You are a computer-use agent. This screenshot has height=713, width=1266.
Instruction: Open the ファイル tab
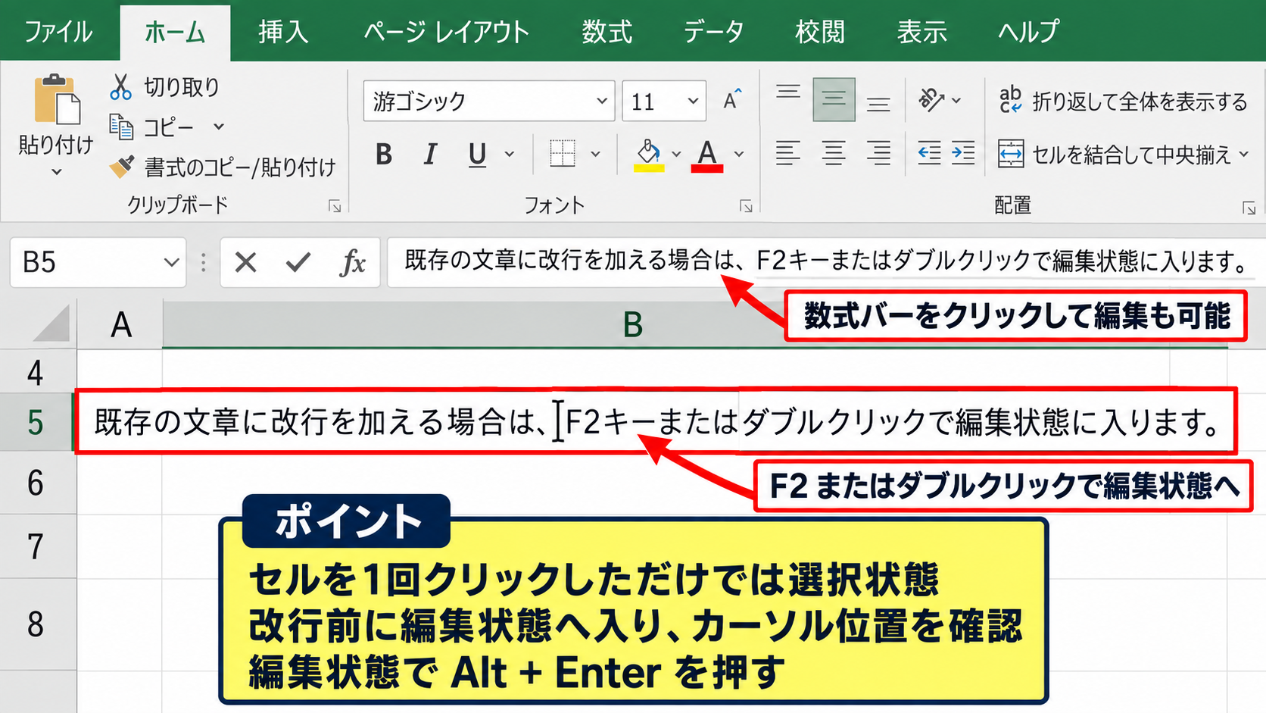[58, 32]
